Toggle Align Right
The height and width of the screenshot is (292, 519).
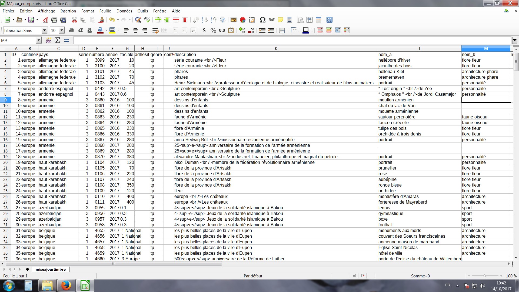click(144, 30)
